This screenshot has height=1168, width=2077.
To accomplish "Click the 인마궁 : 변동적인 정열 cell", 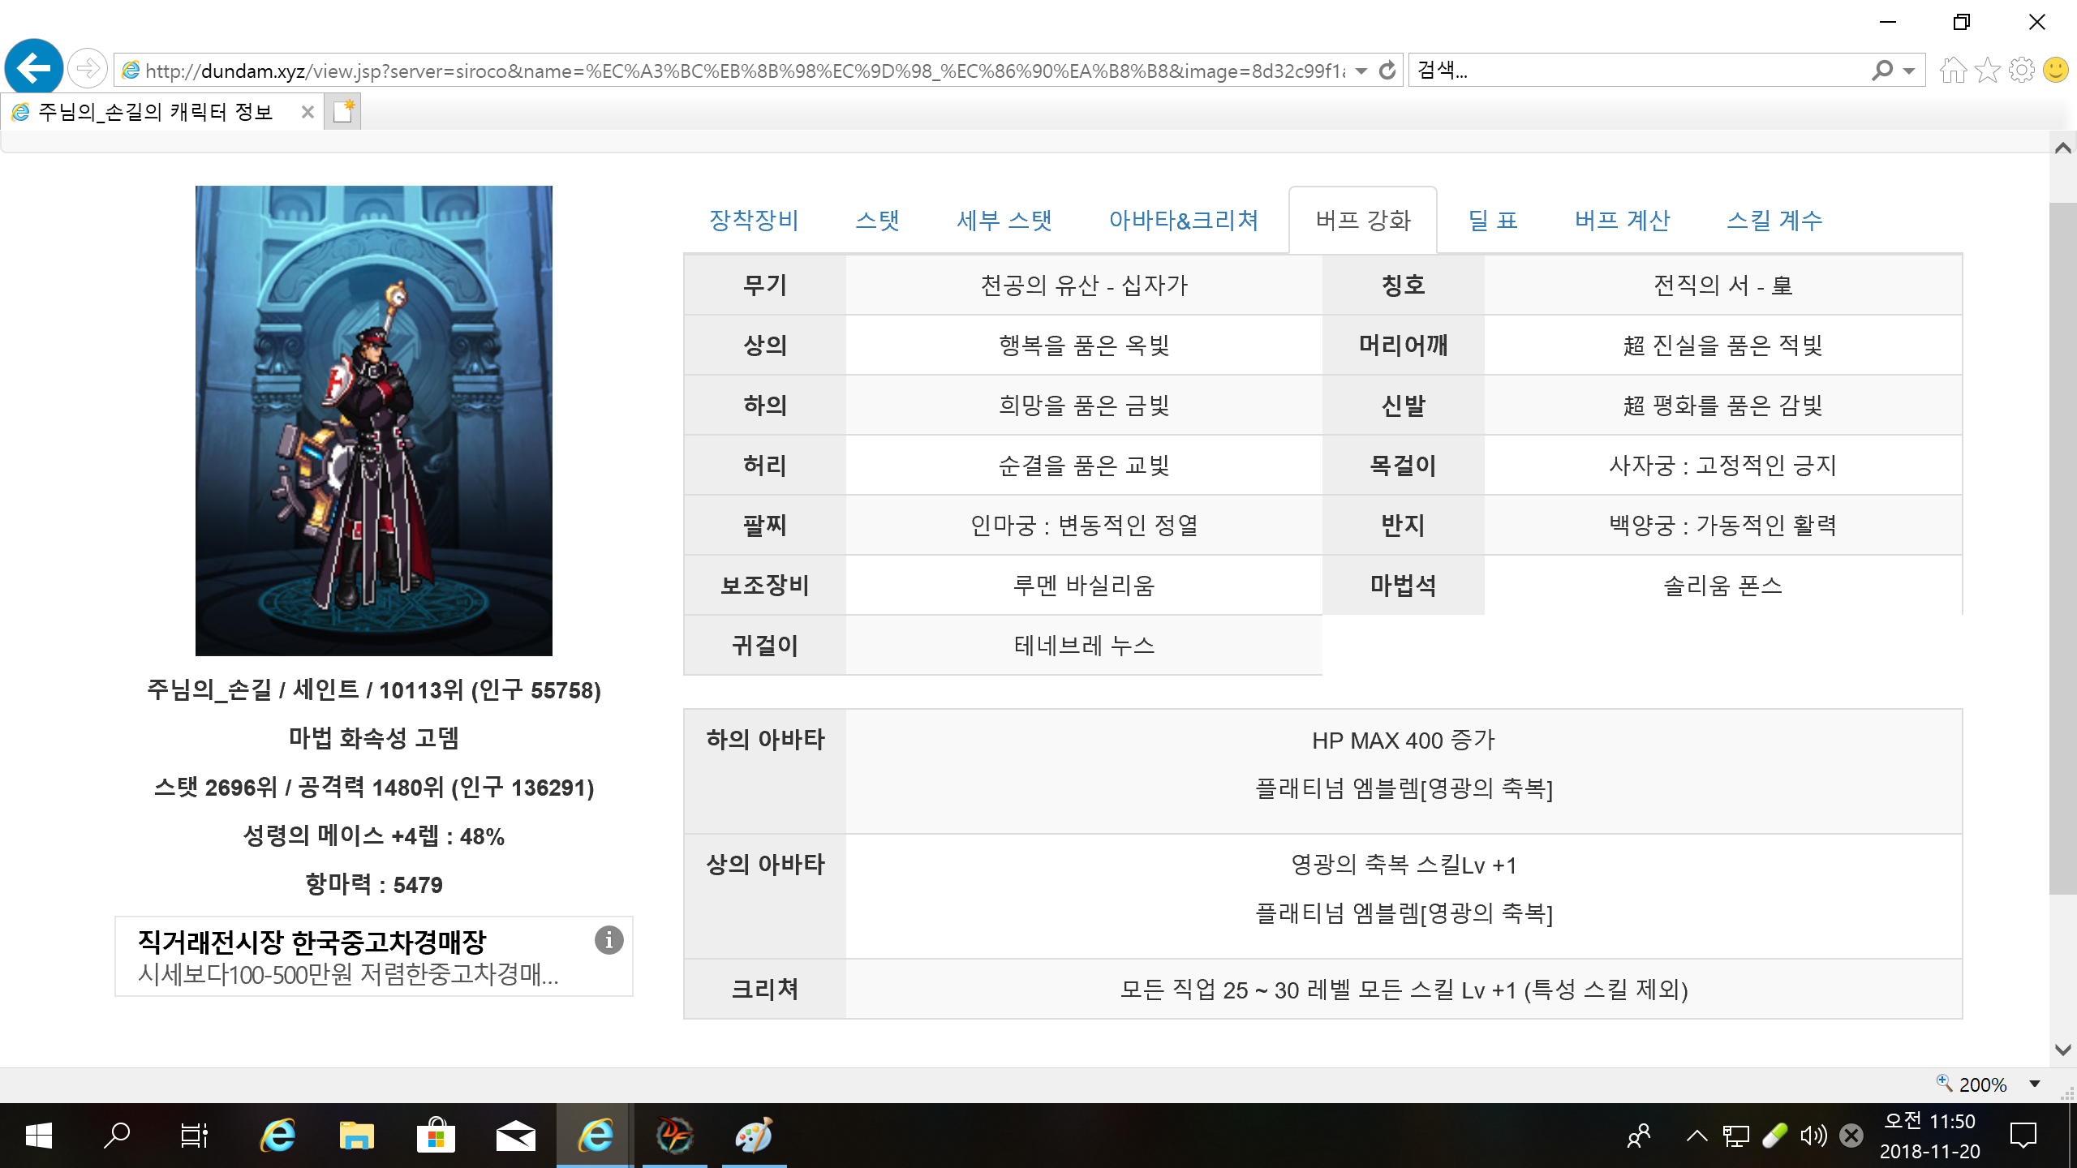I will click(x=1084, y=526).
